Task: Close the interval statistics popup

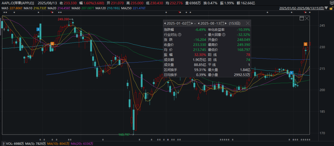Action: click(247, 23)
